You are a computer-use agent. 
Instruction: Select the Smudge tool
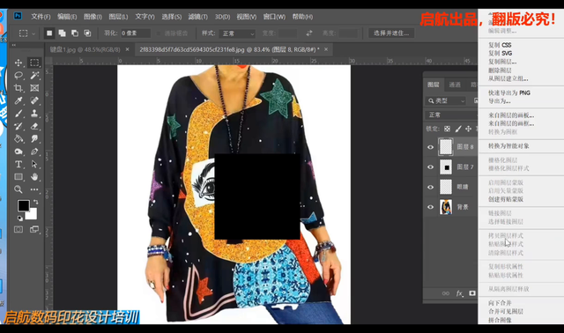(x=34, y=139)
